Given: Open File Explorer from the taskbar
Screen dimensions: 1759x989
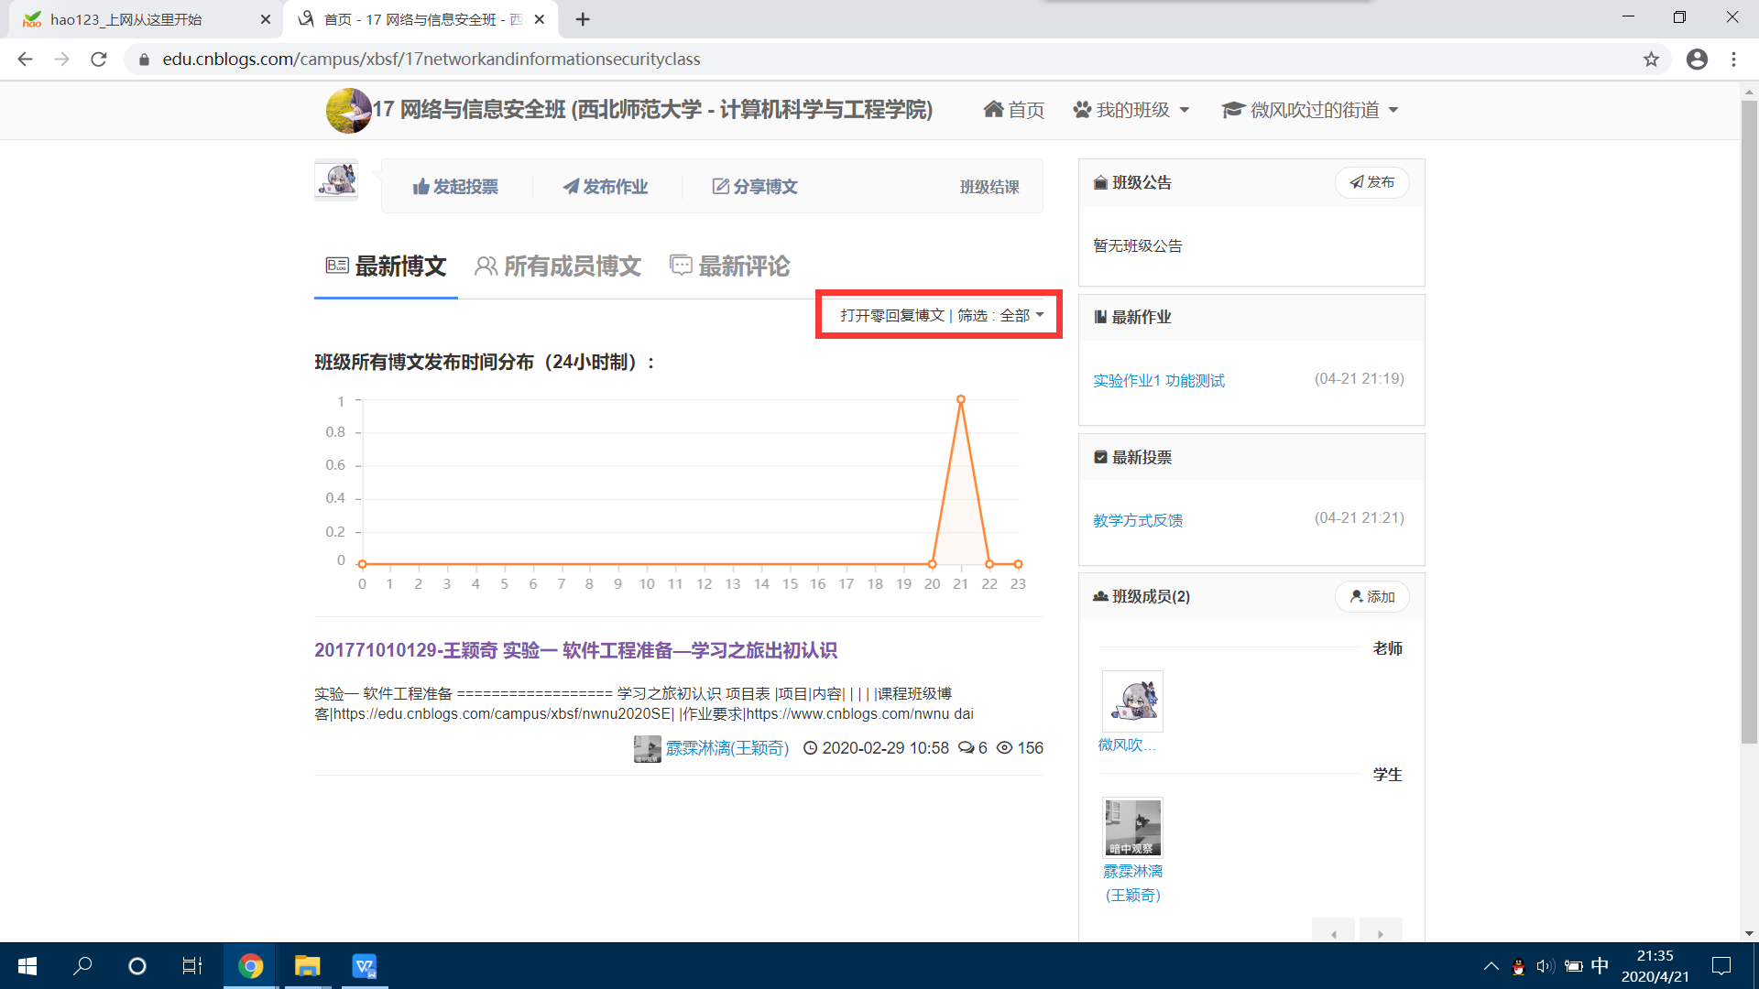Looking at the screenshot, I should [x=307, y=966].
